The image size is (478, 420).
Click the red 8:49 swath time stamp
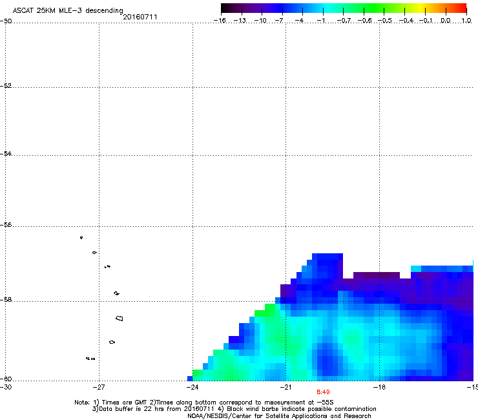click(x=323, y=392)
